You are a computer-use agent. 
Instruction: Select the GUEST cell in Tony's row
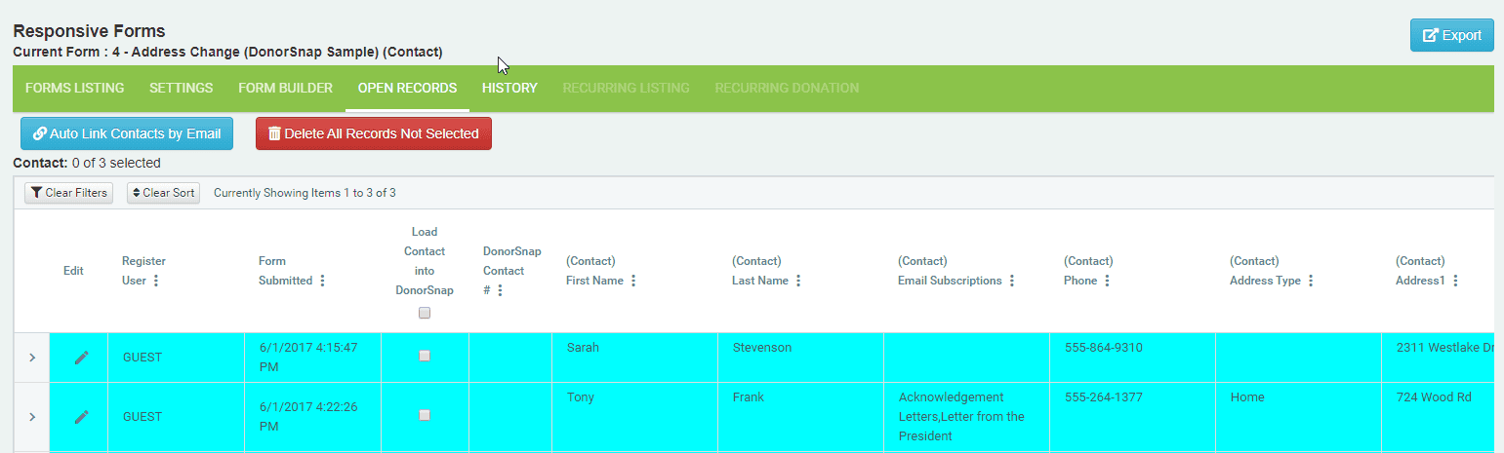pos(176,417)
